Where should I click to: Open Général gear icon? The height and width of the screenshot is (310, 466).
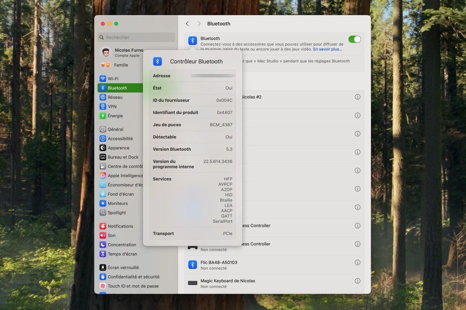tap(103, 129)
